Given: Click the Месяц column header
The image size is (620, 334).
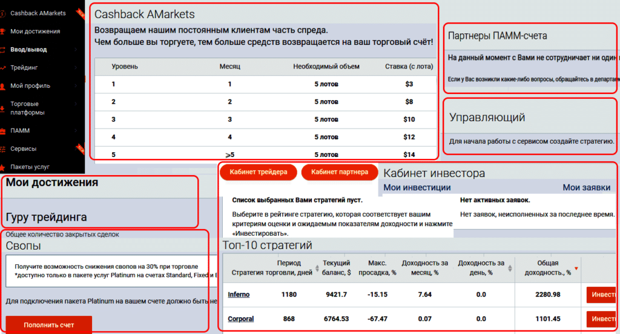Looking at the screenshot, I should pyautogui.click(x=229, y=67).
